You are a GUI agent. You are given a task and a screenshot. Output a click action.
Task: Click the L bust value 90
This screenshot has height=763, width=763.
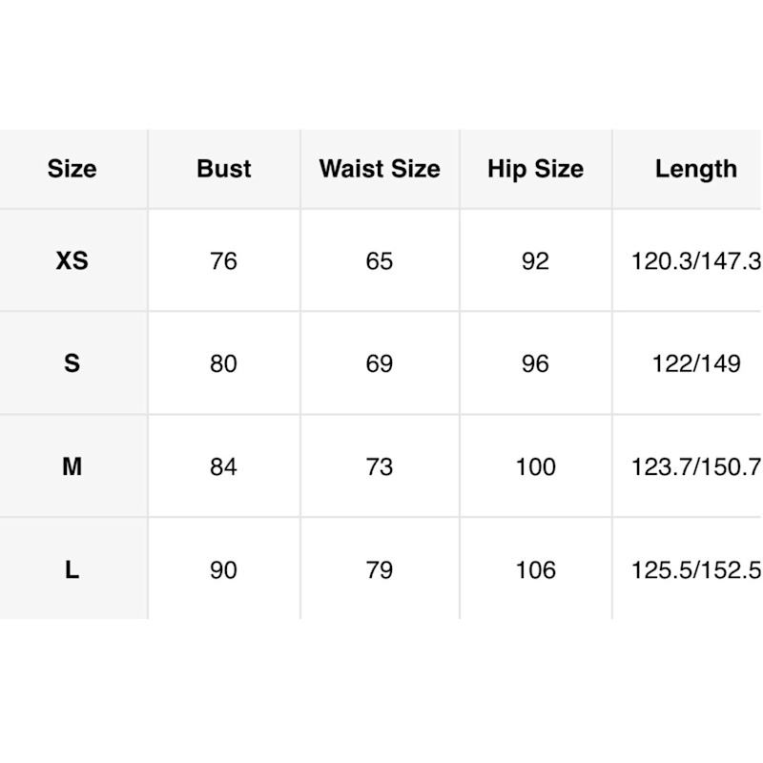coord(223,569)
